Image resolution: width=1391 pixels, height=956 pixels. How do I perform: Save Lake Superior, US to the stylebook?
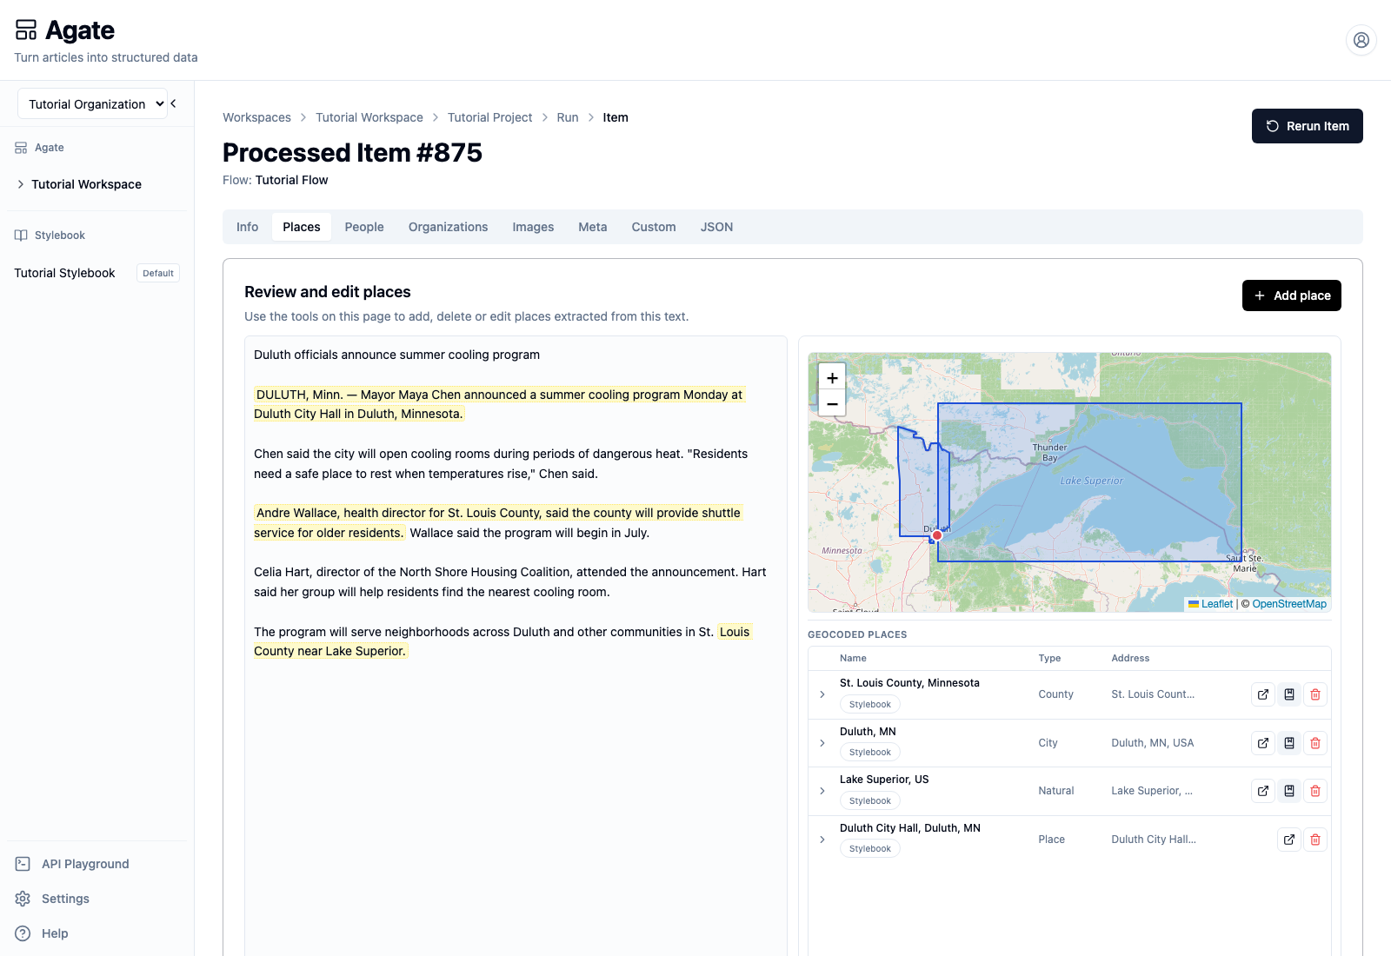pos(1289,791)
